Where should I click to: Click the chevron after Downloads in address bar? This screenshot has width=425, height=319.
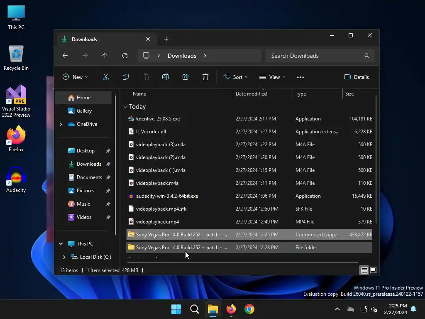(205, 56)
